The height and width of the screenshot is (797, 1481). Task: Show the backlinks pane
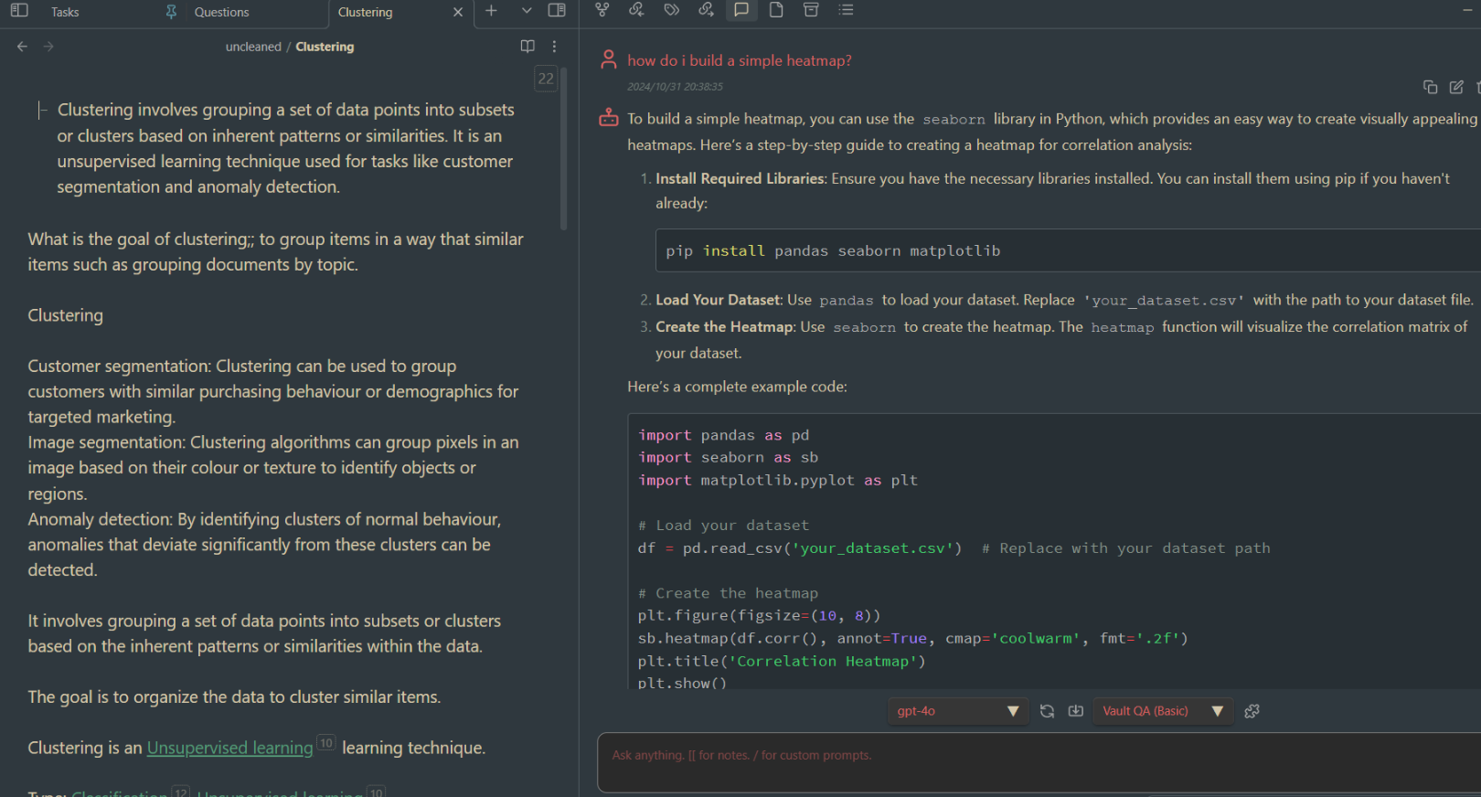636,10
